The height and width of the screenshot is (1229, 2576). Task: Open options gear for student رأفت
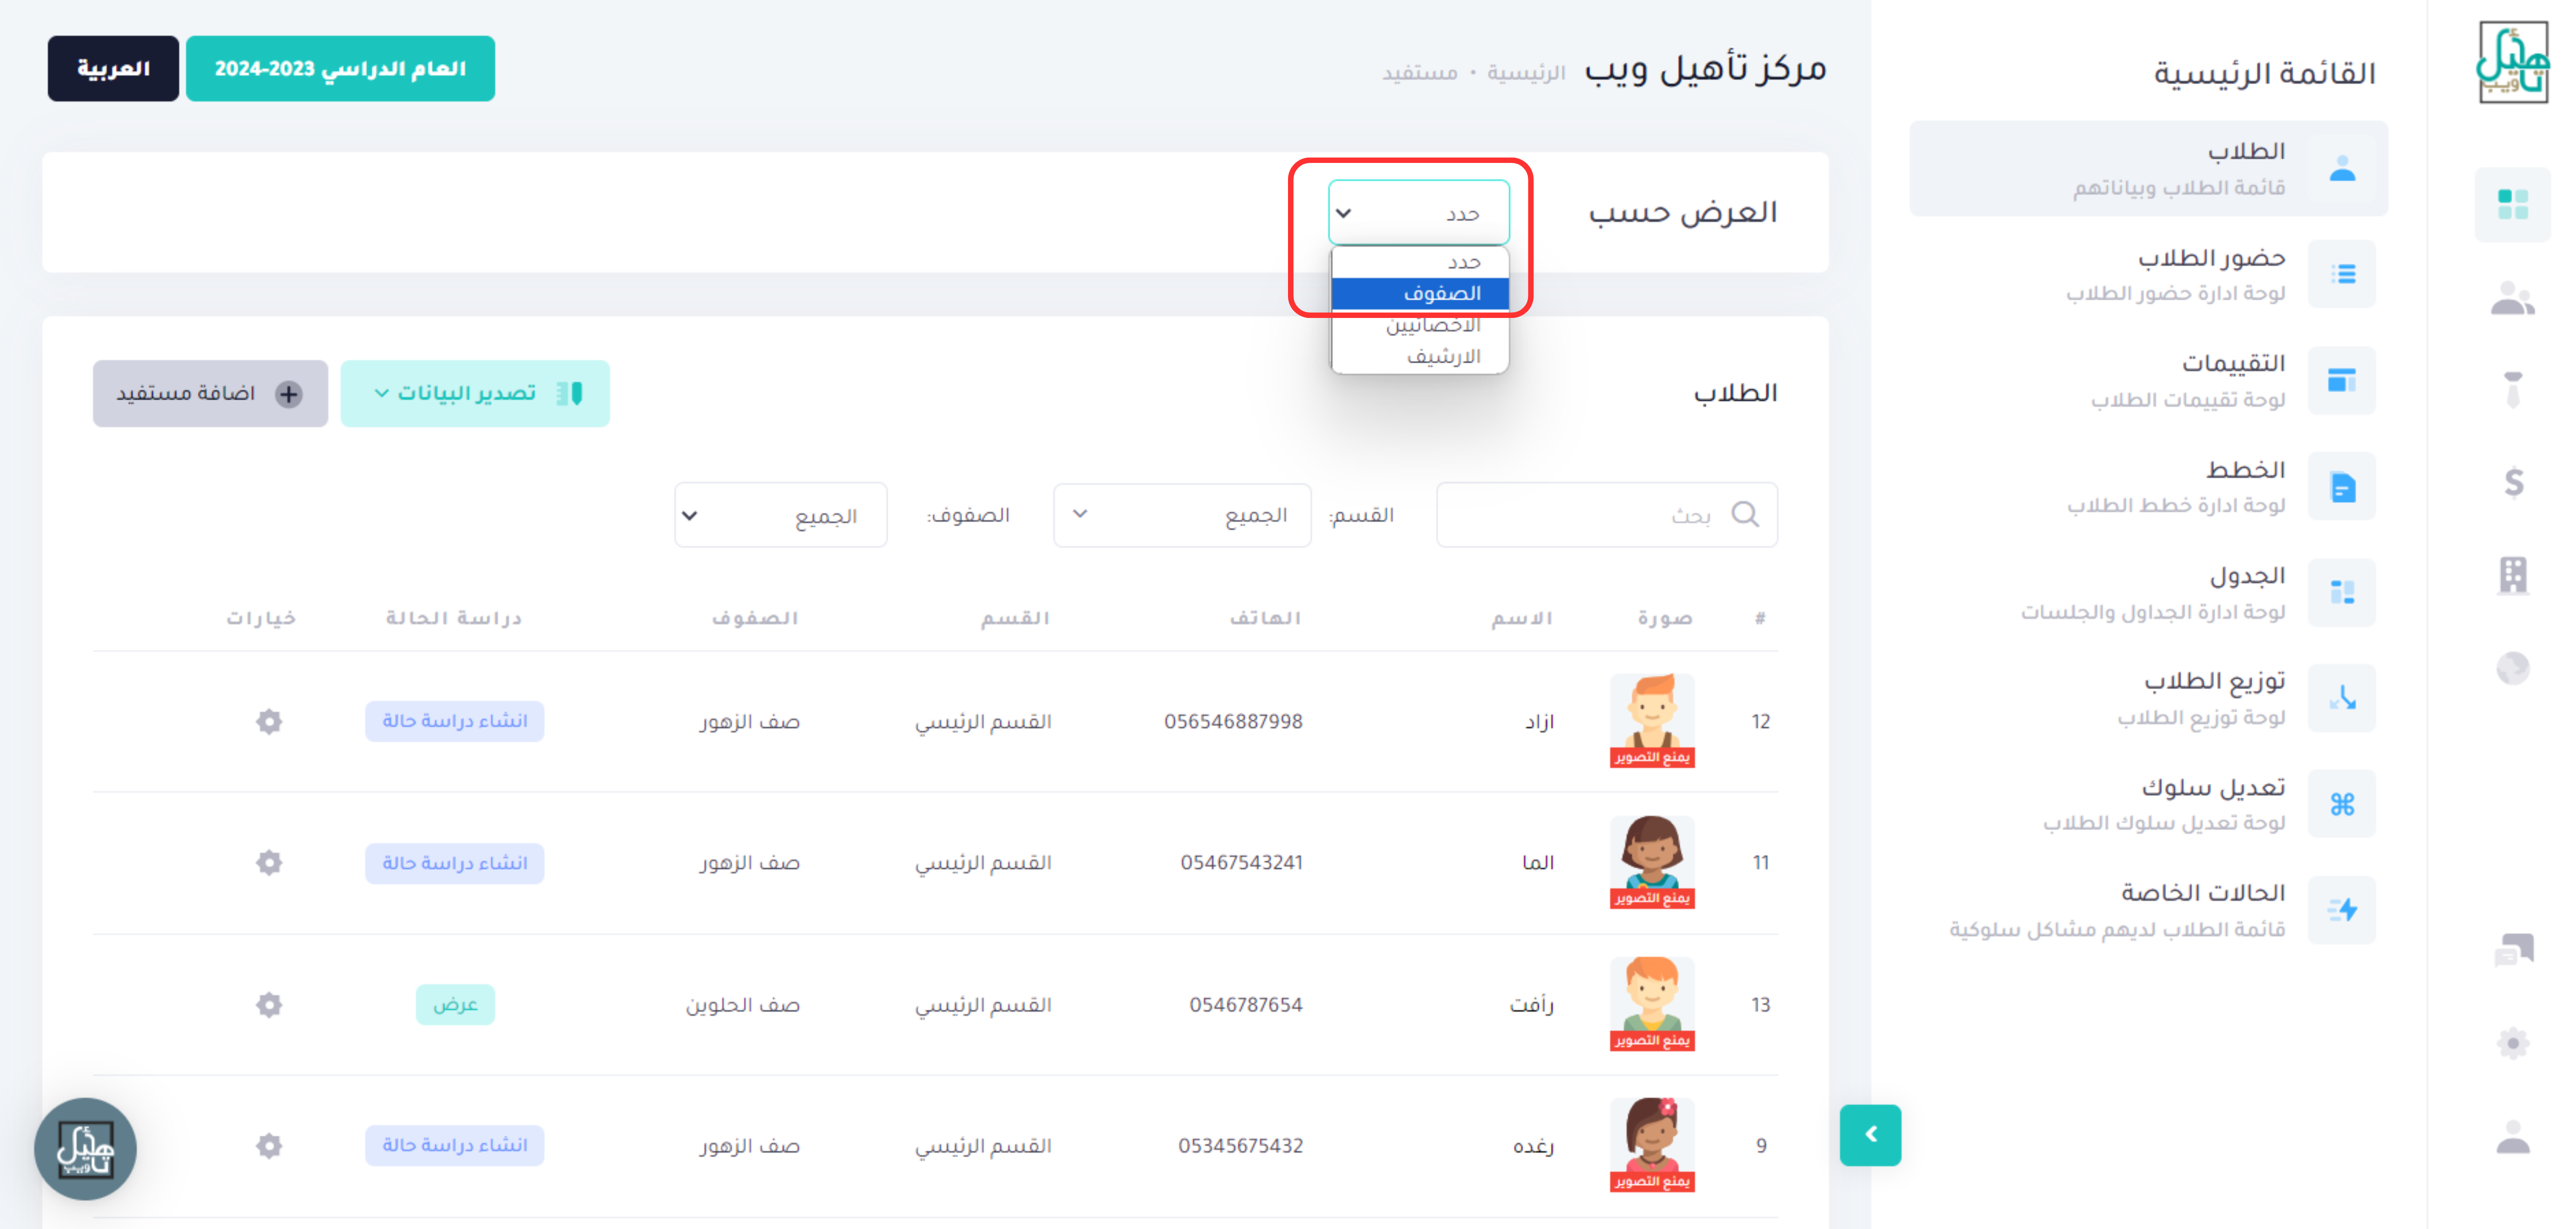[x=269, y=1004]
